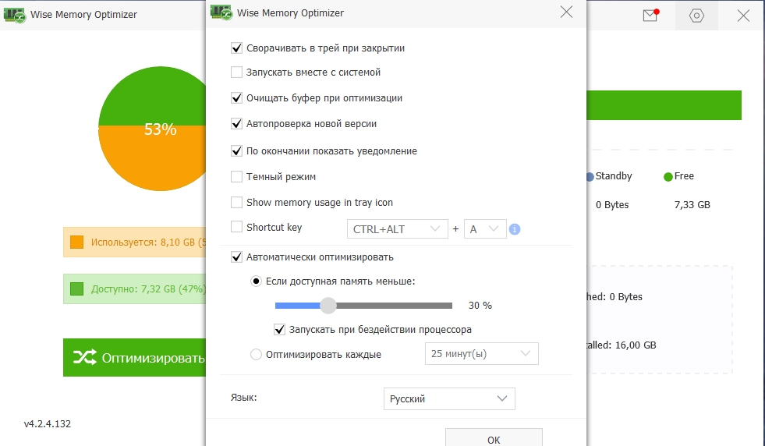Click the version text v4.2.4.132
This screenshot has width=765, height=446.
[x=48, y=423]
